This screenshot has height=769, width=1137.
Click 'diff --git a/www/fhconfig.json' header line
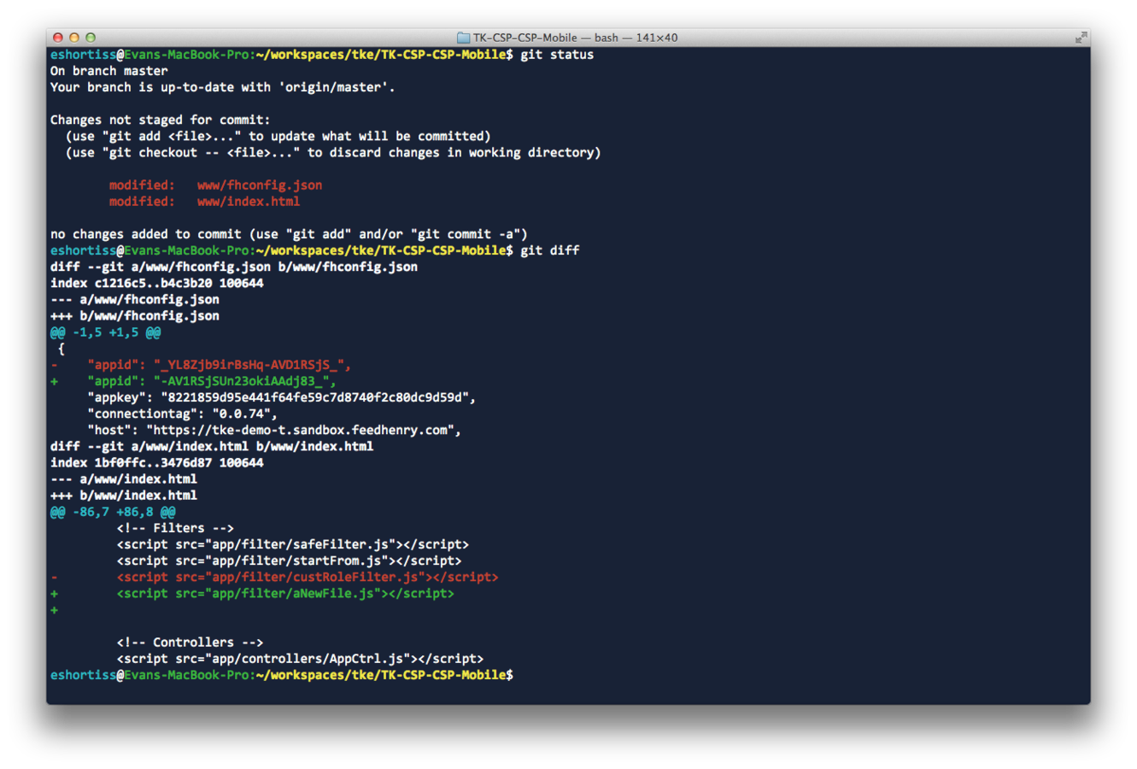[234, 267]
